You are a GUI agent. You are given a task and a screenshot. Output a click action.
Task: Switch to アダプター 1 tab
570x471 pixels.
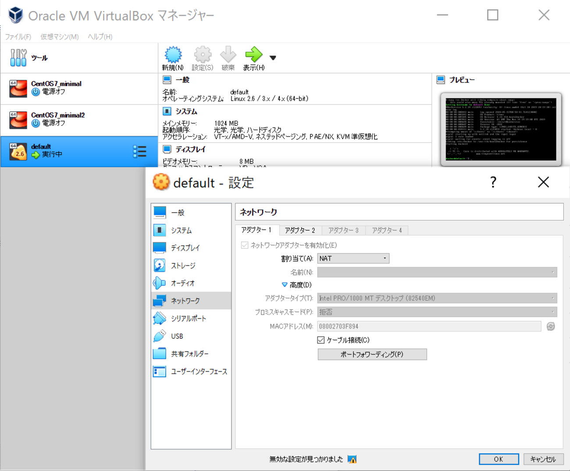tap(256, 230)
